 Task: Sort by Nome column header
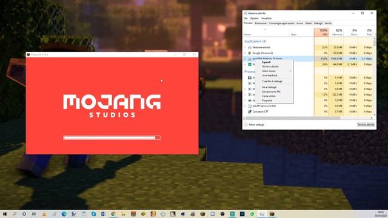(x=266, y=32)
